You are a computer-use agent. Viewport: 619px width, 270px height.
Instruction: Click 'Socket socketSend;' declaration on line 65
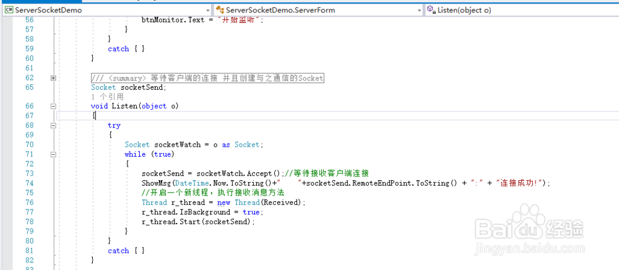(129, 87)
